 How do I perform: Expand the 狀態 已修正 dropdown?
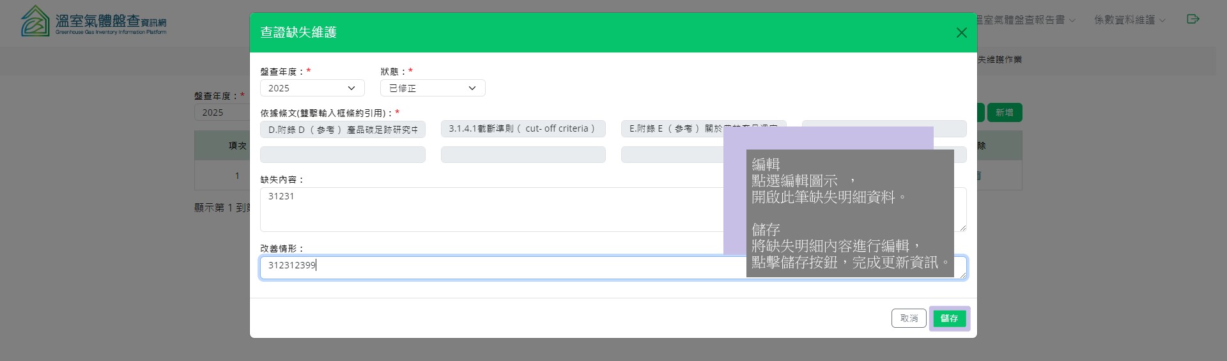[433, 88]
